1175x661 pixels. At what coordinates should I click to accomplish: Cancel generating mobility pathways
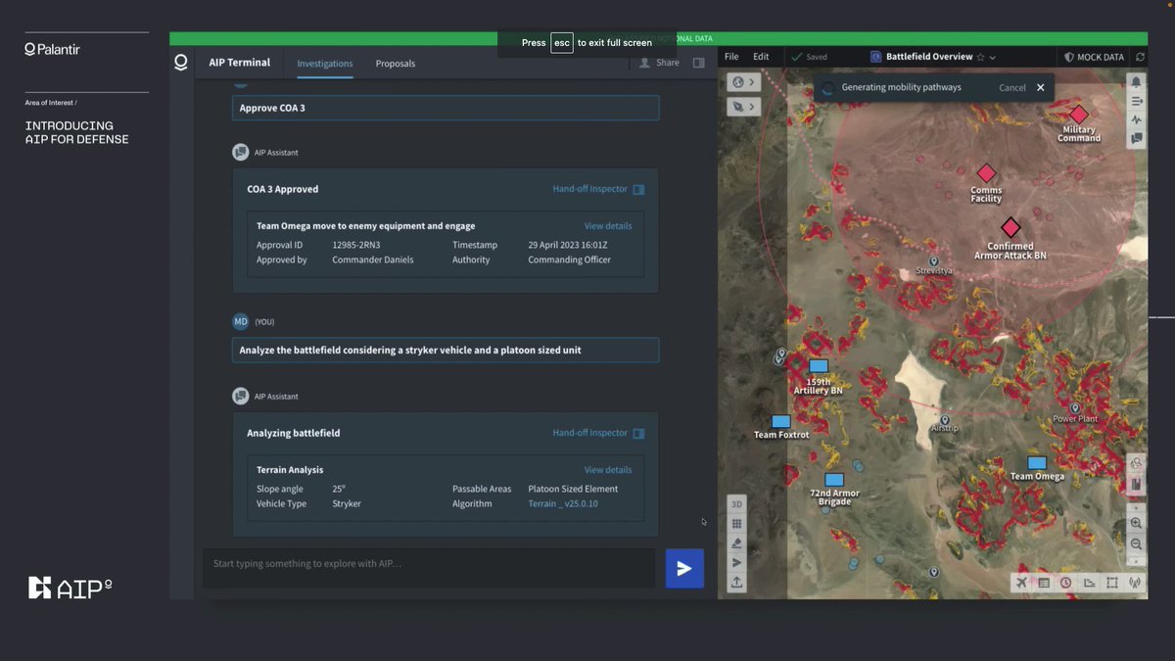(1012, 87)
